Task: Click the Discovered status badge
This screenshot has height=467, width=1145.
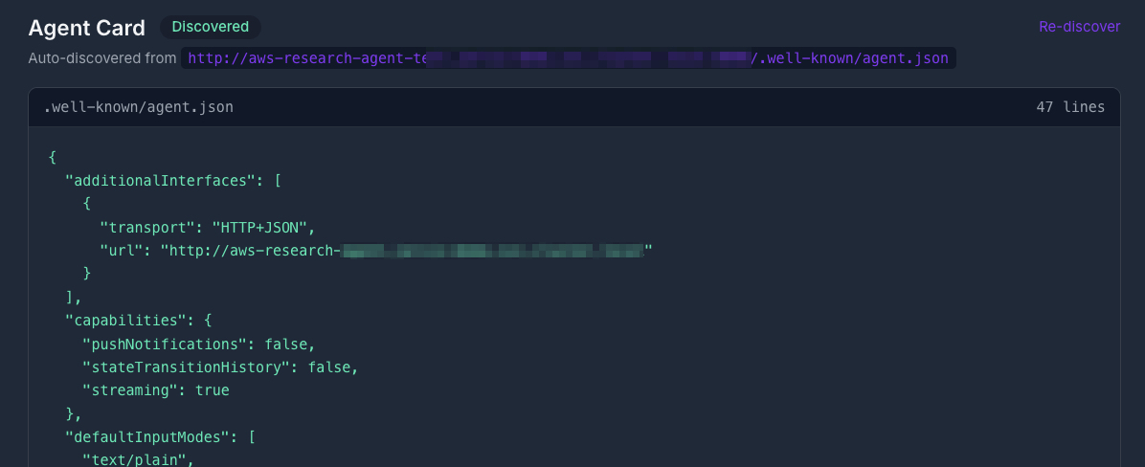Action: pos(210,27)
